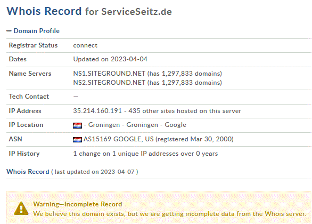Click the 1,297,833 domains count for NS2
Image resolution: width=312 pixels, height=224 pixels.
[x=192, y=83]
